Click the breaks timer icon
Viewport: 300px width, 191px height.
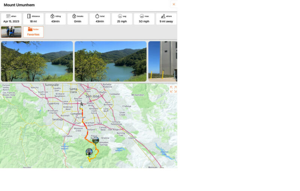(x=74, y=16)
